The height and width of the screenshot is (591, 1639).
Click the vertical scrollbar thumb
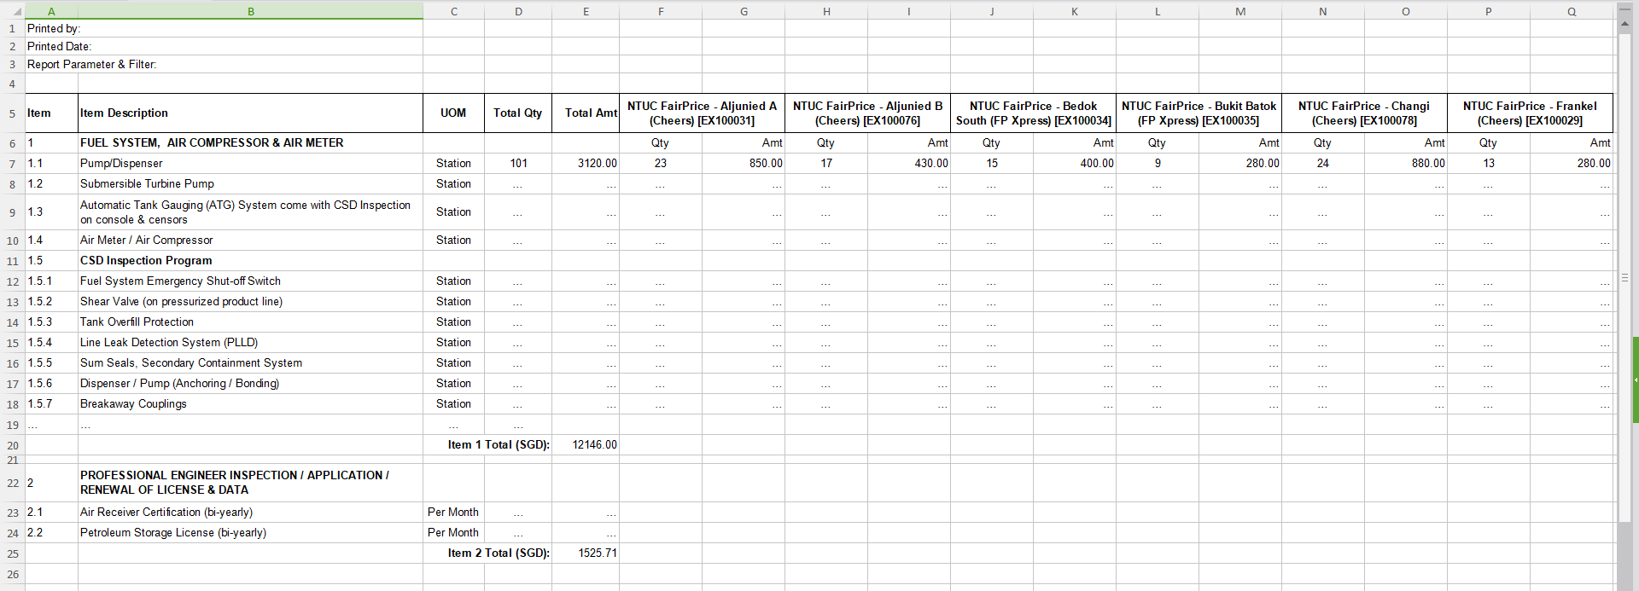click(x=1624, y=277)
